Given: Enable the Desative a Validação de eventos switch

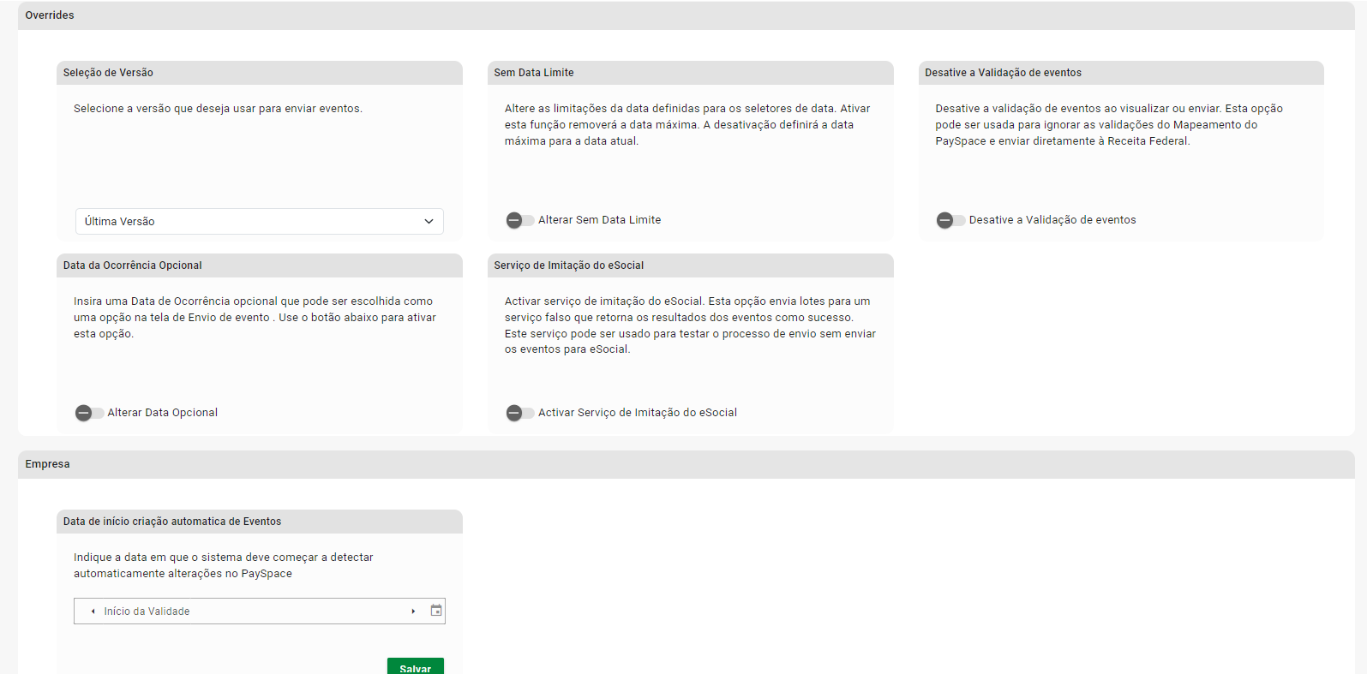Looking at the screenshot, I should pos(950,220).
